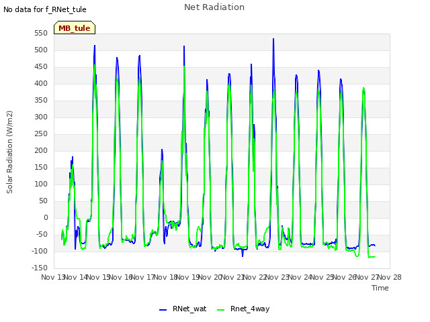Click the 500 y-axis tick label
This screenshot has width=430, height=322.
41,50
